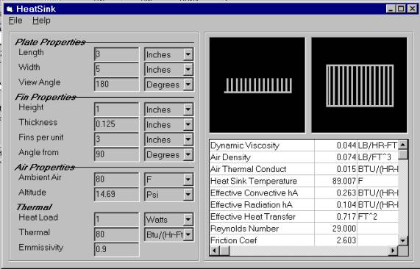Expand the Ambient Air temperature unit dropdown
This screenshot has height=269, width=420.
188,179
